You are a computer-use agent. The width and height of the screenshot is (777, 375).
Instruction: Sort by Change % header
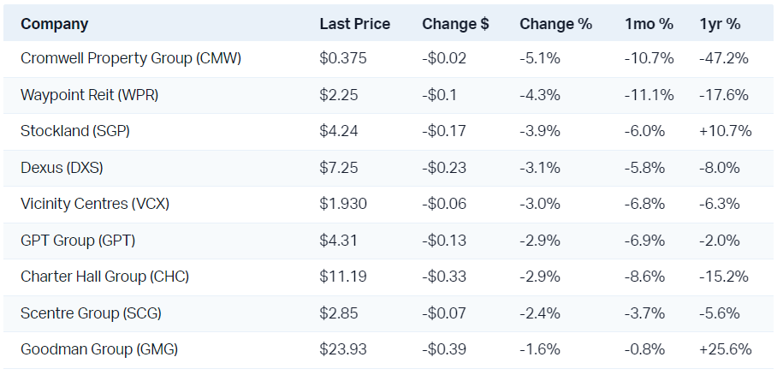point(555,24)
